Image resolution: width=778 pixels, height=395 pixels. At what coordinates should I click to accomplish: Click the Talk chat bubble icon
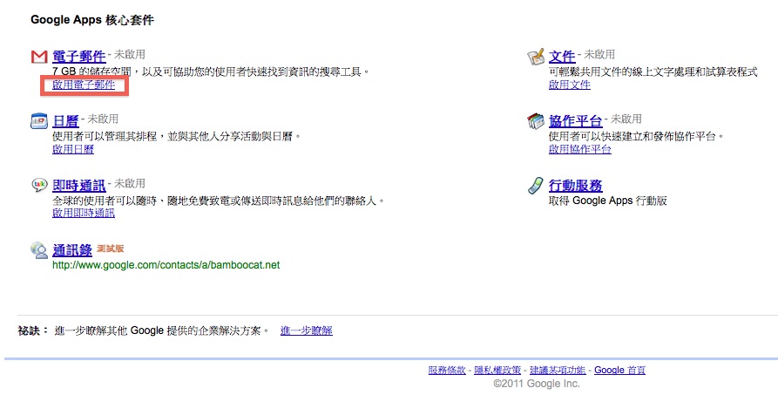(x=39, y=186)
